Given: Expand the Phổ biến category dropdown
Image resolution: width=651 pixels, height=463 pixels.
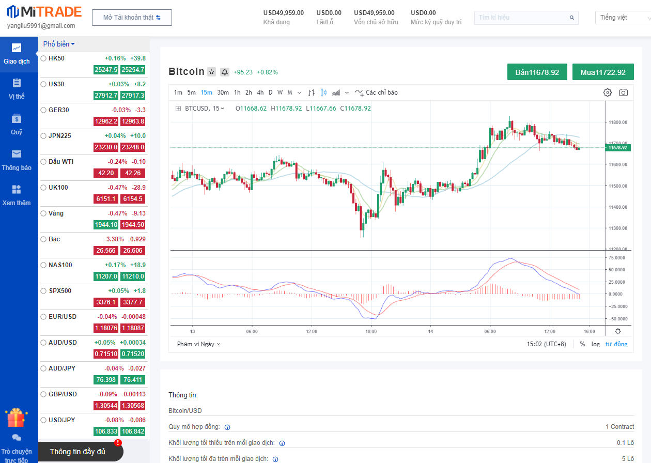Looking at the screenshot, I should click(x=59, y=44).
